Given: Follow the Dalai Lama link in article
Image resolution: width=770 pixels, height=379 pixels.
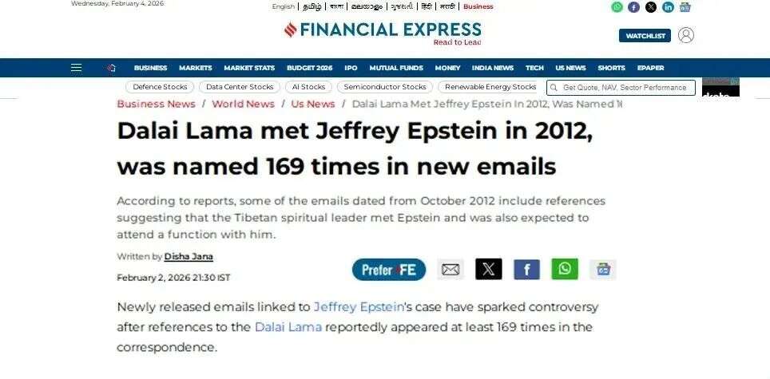Looking at the screenshot, I should [288, 327].
